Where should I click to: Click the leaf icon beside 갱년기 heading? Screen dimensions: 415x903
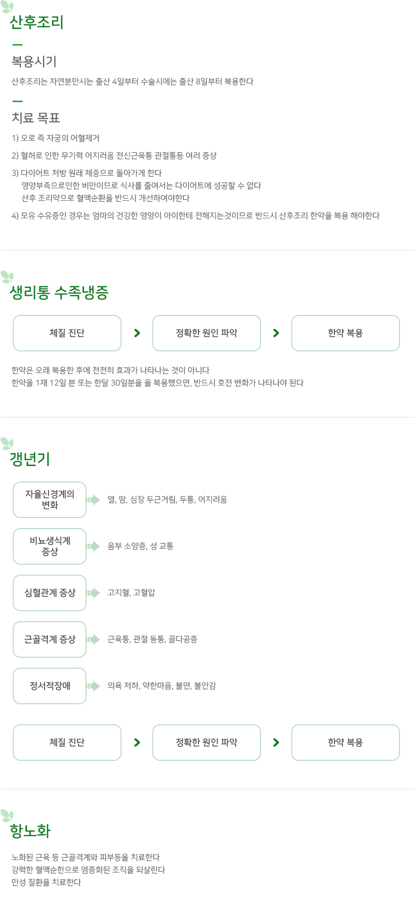pyautogui.click(x=7, y=443)
